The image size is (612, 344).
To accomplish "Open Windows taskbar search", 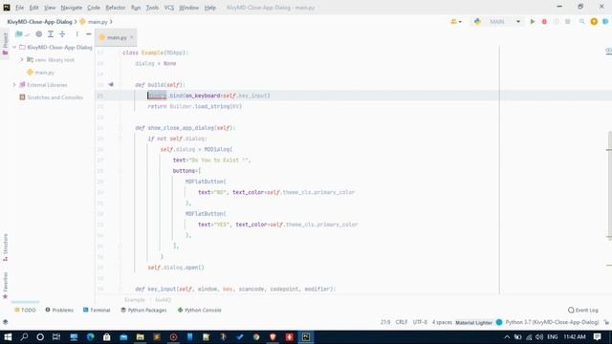I will coord(24,337).
